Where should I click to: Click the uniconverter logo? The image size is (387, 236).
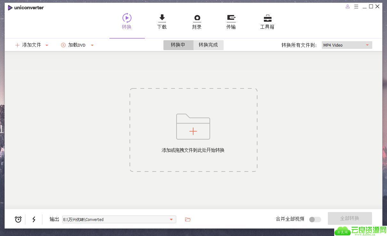(26, 8)
